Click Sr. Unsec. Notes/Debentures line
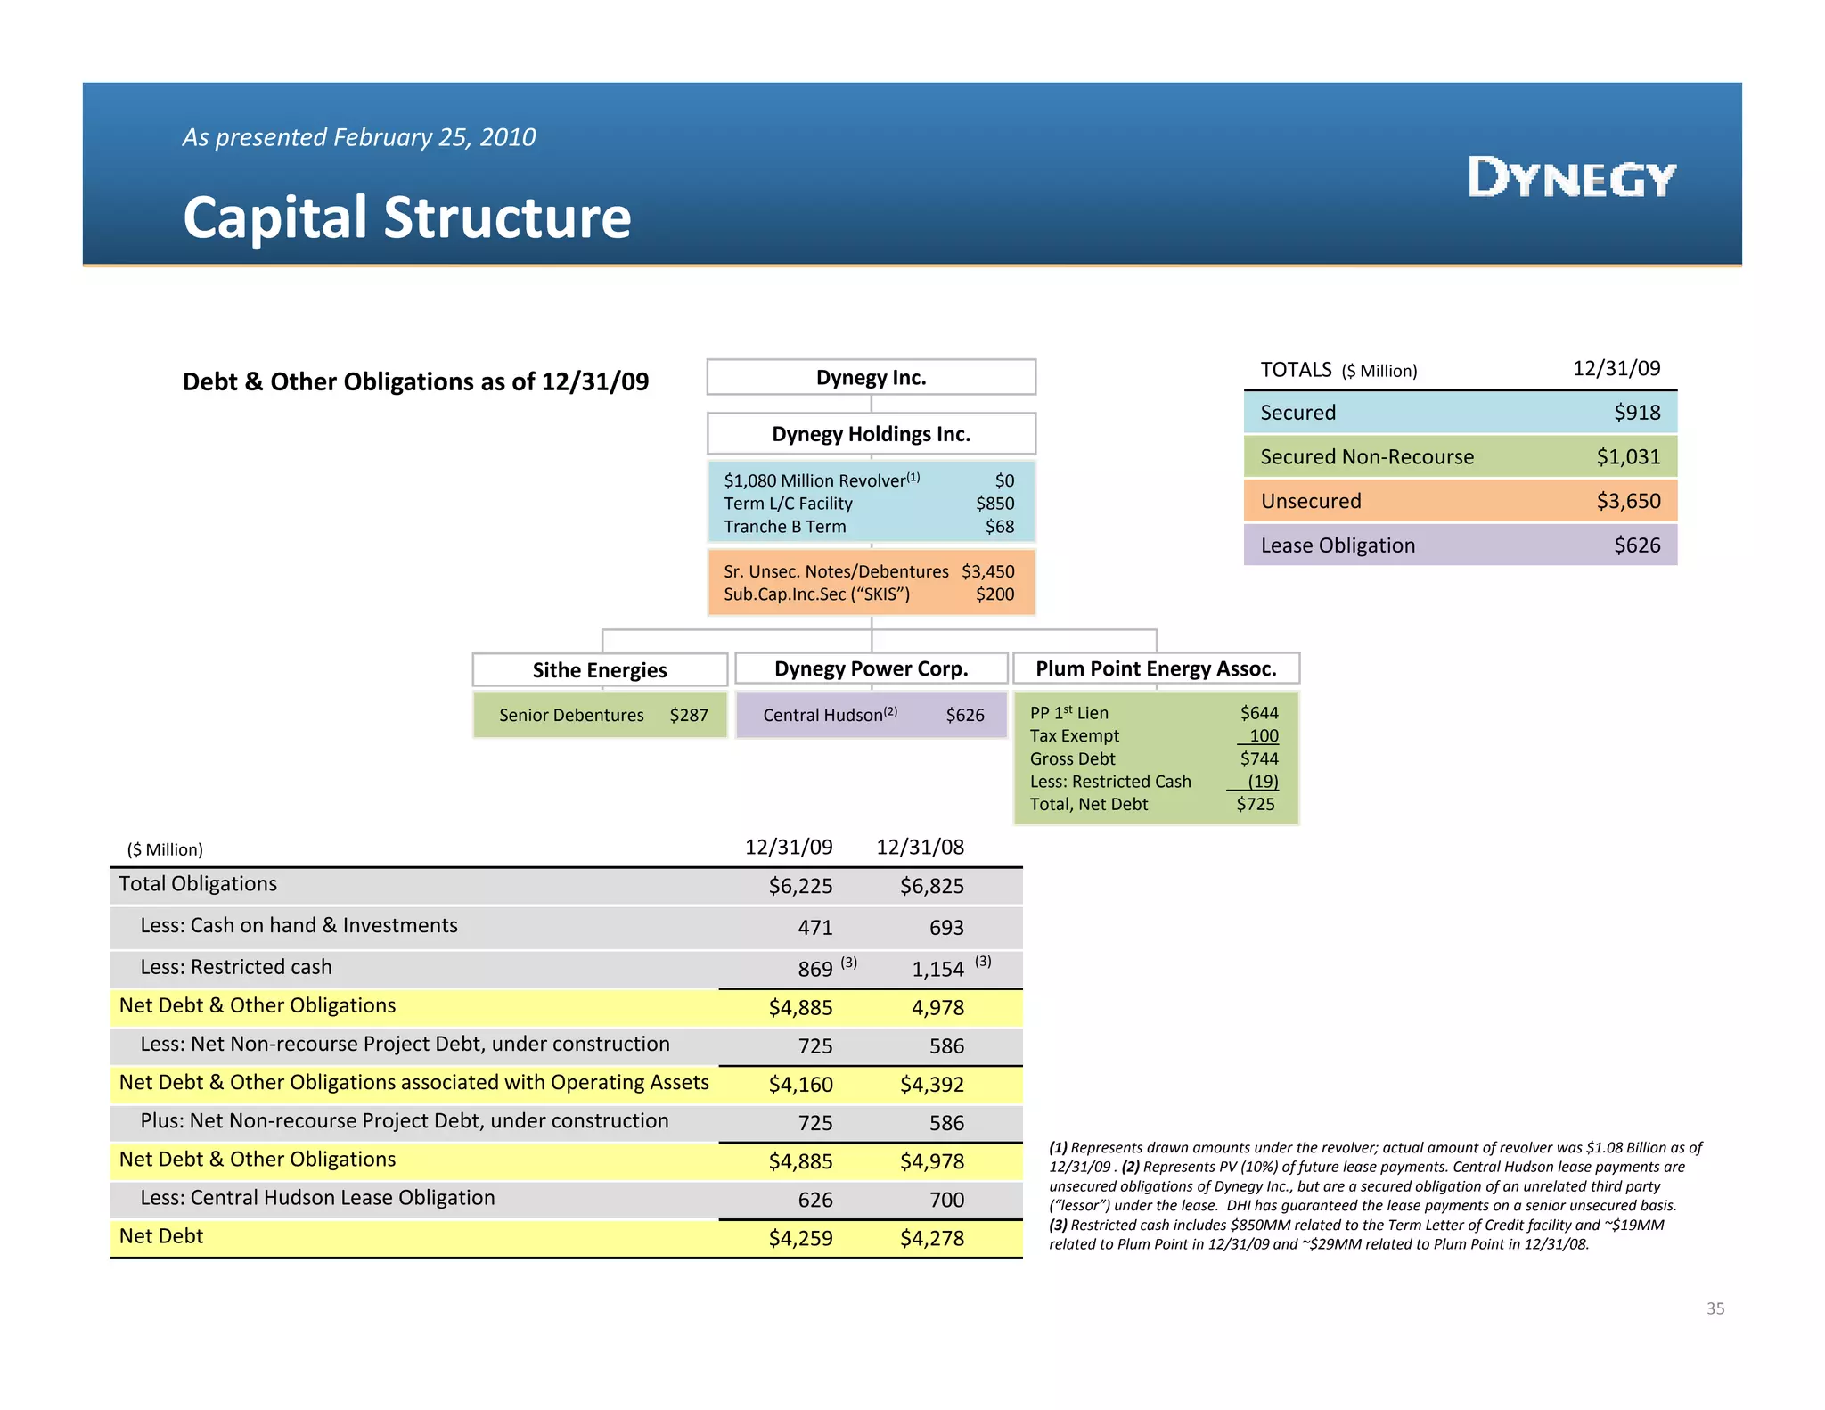This screenshot has width=1825, height=1410. point(869,571)
